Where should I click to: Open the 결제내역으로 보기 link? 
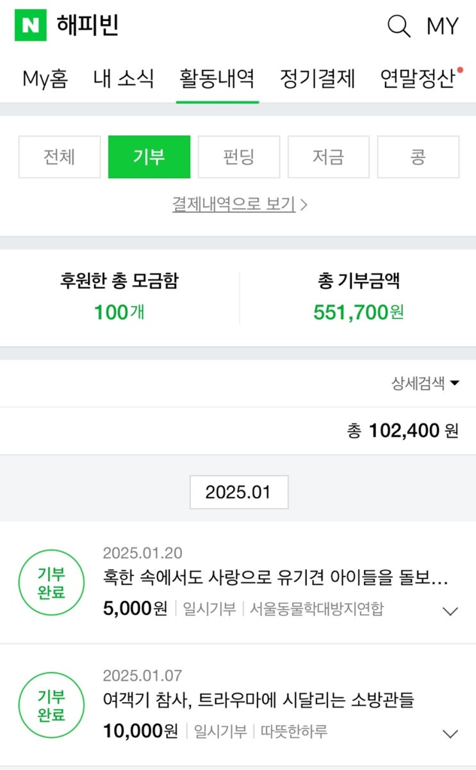point(240,204)
